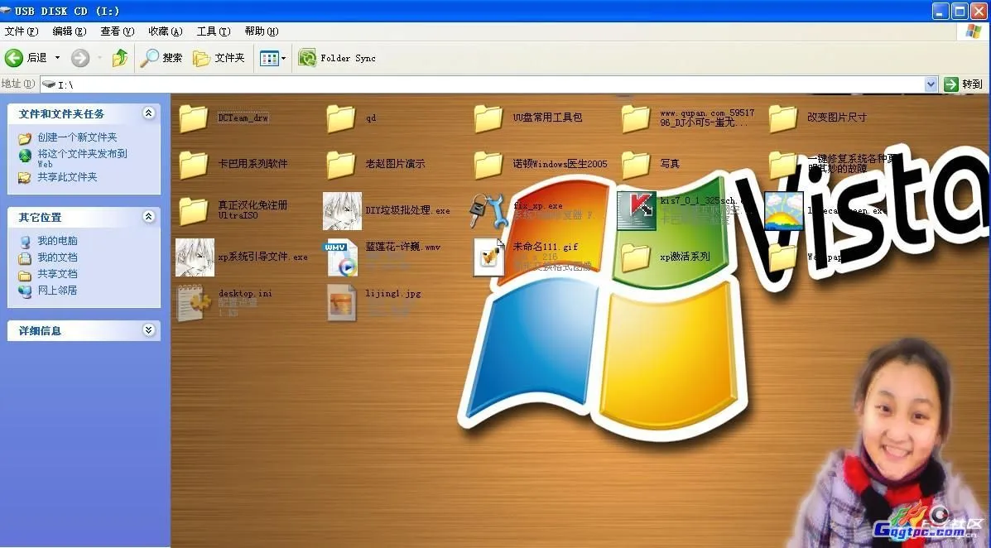
Task: Click the 创建一个新文件夹 link
Action: coord(77,137)
